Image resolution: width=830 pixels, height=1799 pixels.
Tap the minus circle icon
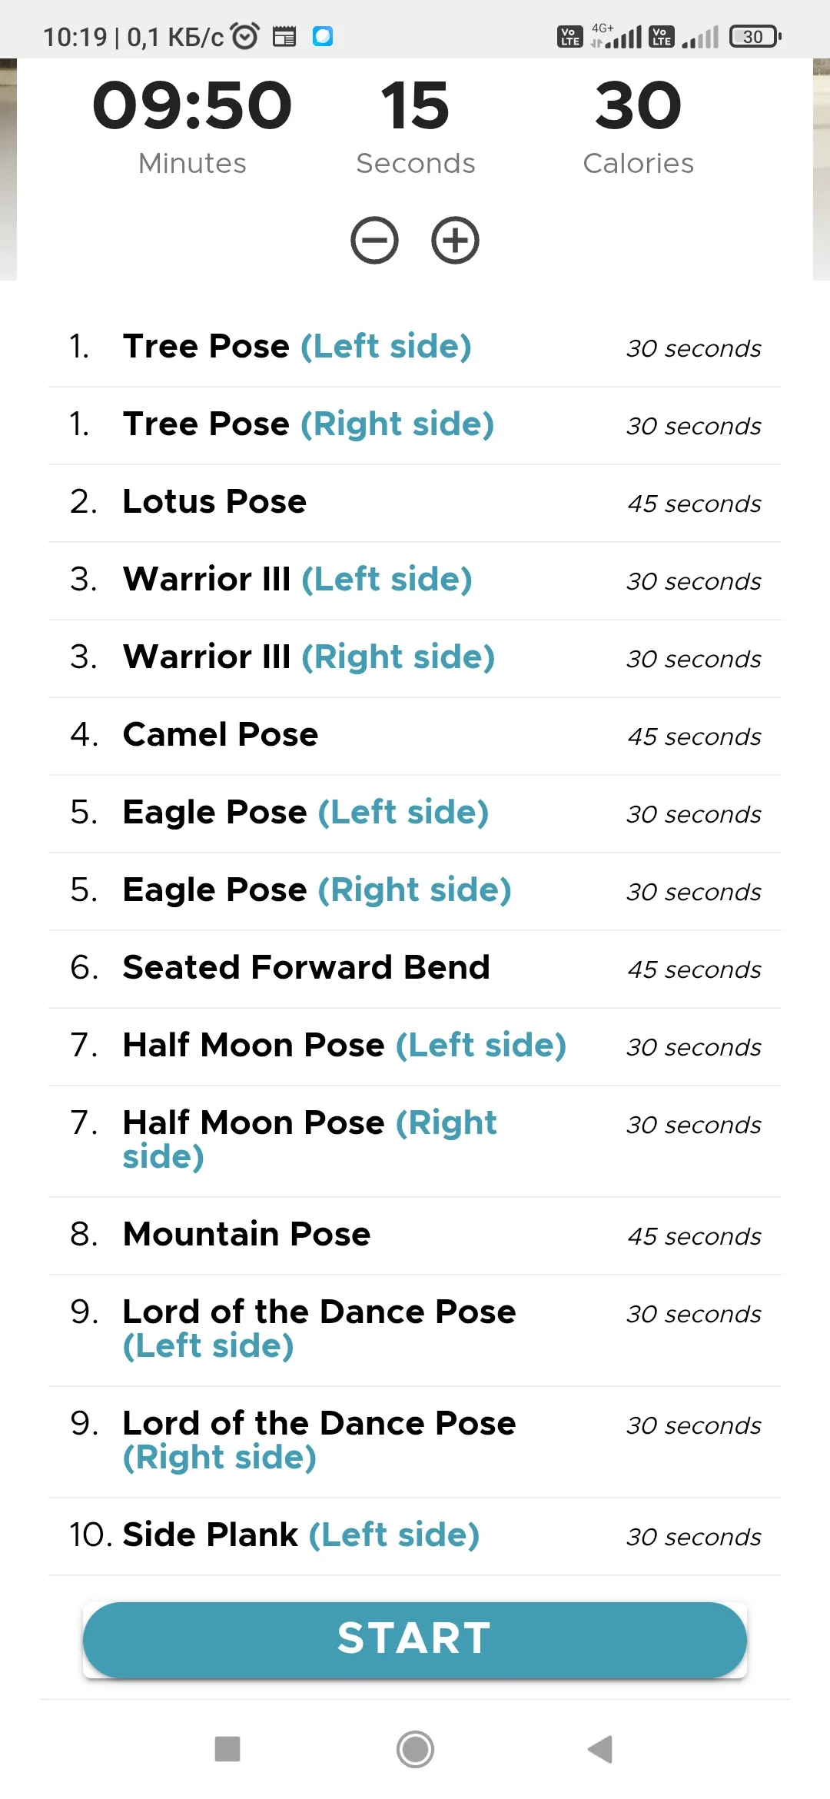pyautogui.click(x=374, y=241)
